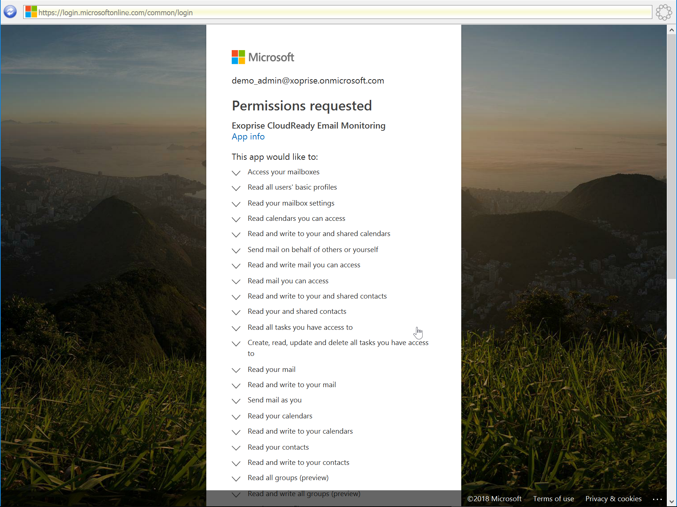
Task: Click the scrollbar down arrow
Action: tap(672, 502)
